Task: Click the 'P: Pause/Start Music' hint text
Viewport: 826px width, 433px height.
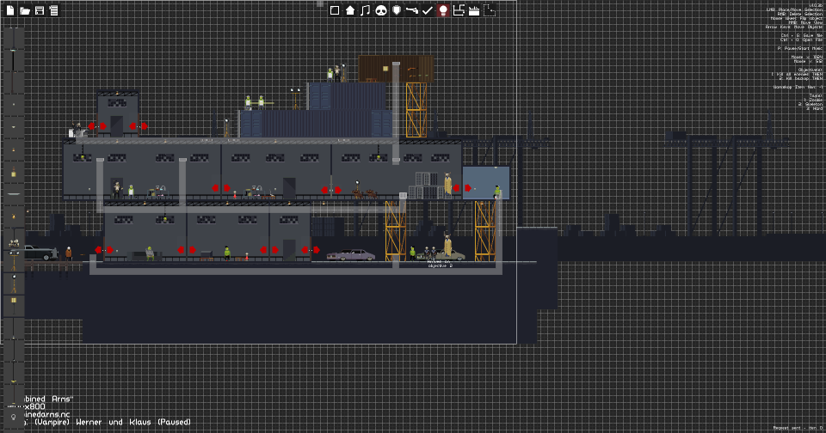Action: pos(799,48)
